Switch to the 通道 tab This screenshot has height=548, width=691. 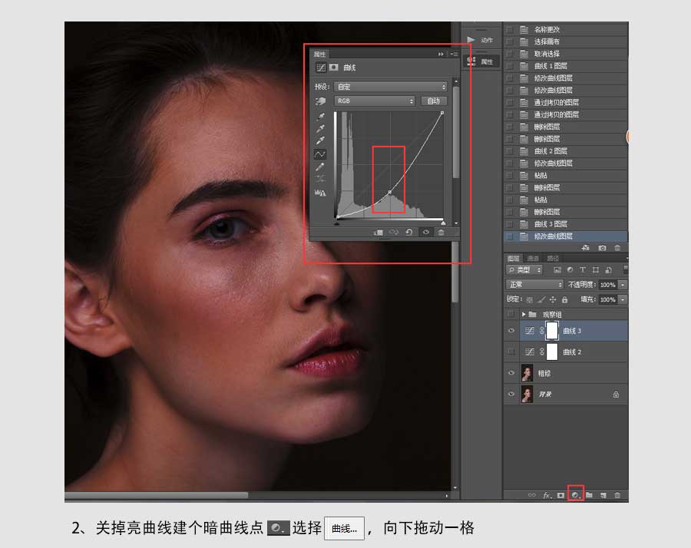(x=533, y=259)
